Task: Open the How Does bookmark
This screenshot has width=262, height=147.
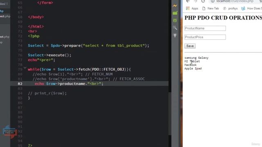Action: click(252, 8)
